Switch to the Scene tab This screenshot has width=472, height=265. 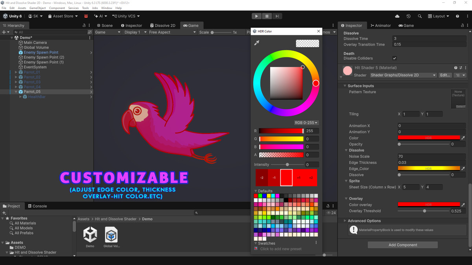pyautogui.click(x=104, y=26)
